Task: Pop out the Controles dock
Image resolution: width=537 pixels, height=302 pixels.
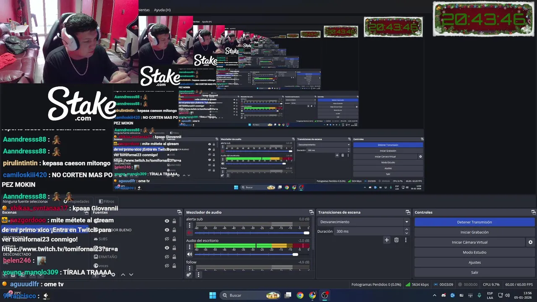Action: point(534,212)
